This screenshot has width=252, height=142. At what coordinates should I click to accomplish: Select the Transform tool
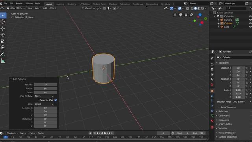pyautogui.click(x=3, y=47)
